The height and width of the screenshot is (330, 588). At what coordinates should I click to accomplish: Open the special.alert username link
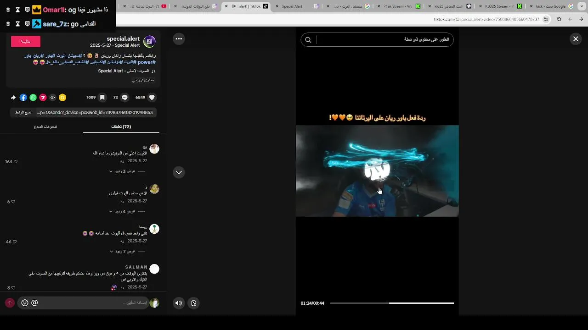click(x=123, y=38)
